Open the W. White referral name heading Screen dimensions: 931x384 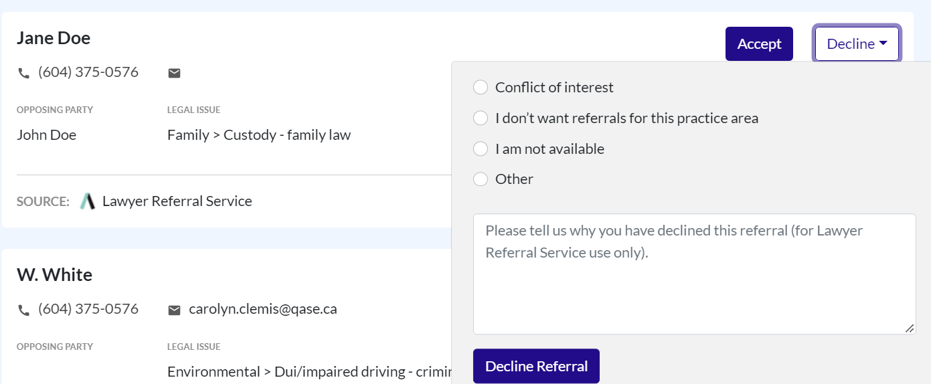55,275
